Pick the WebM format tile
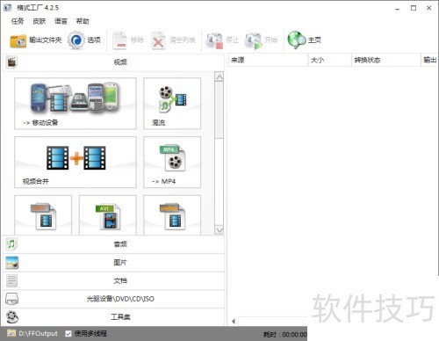Viewport: 439px width, 341px height. (x=172, y=215)
